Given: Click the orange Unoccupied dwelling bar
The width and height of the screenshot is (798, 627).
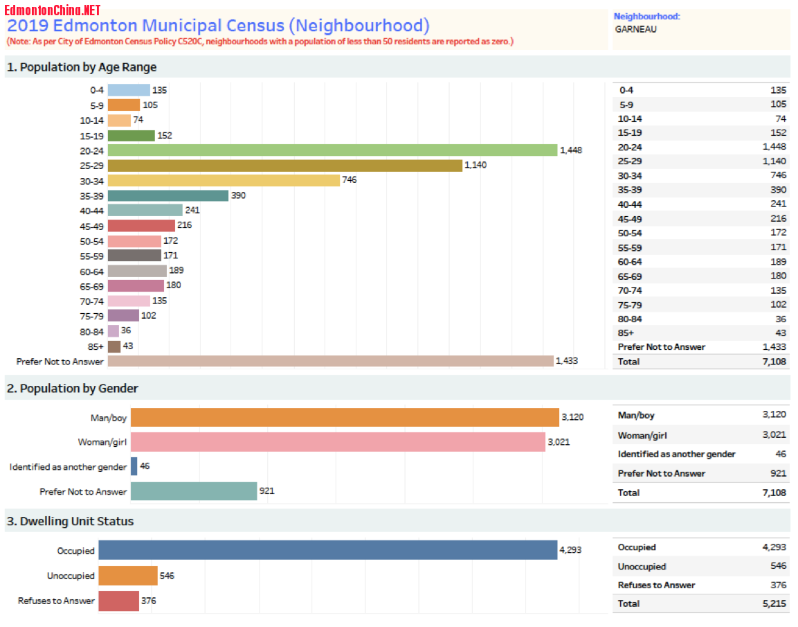Looking at the screenshot, I should tap(128, 576).
